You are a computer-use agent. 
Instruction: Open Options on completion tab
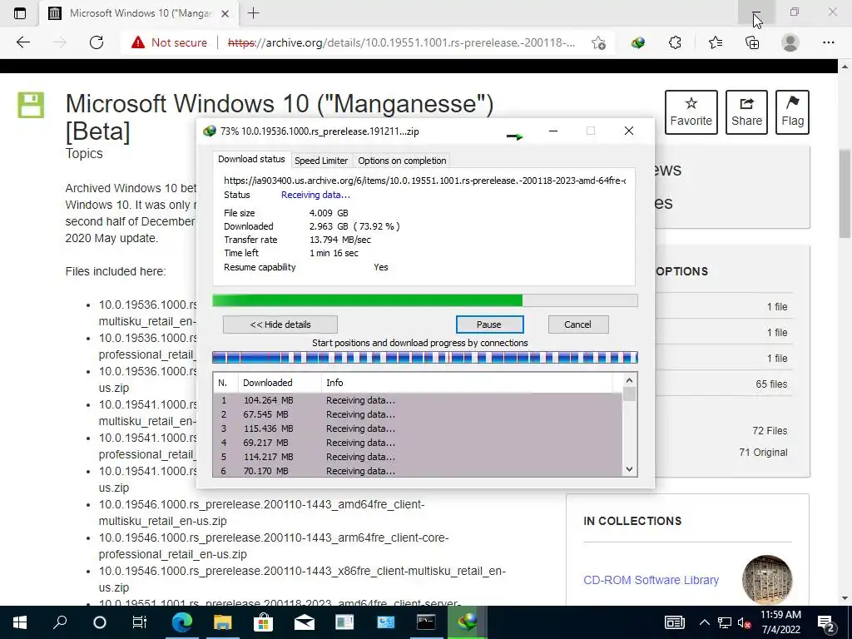[402, 161]
